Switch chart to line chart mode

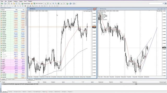coord(50,3)
